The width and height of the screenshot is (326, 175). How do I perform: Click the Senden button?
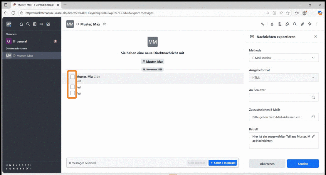coord(303,164)
